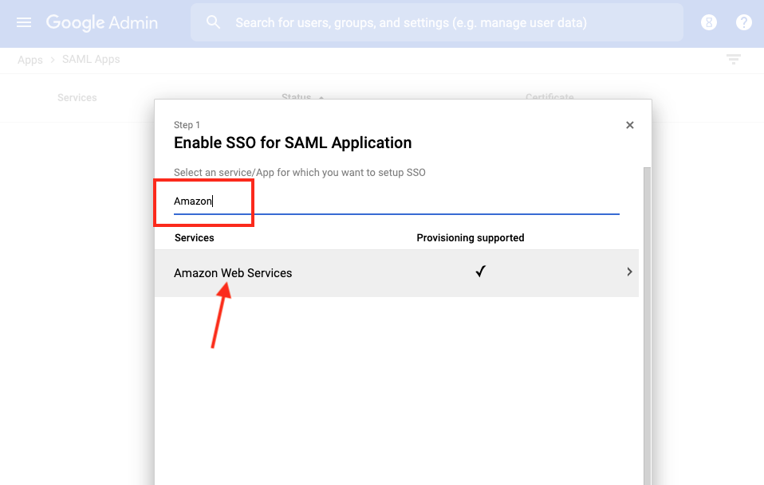Click the dialog's vertical scrollbar
Image resolution: width=764 pixels, height=485 pixels.
(647, 326)
